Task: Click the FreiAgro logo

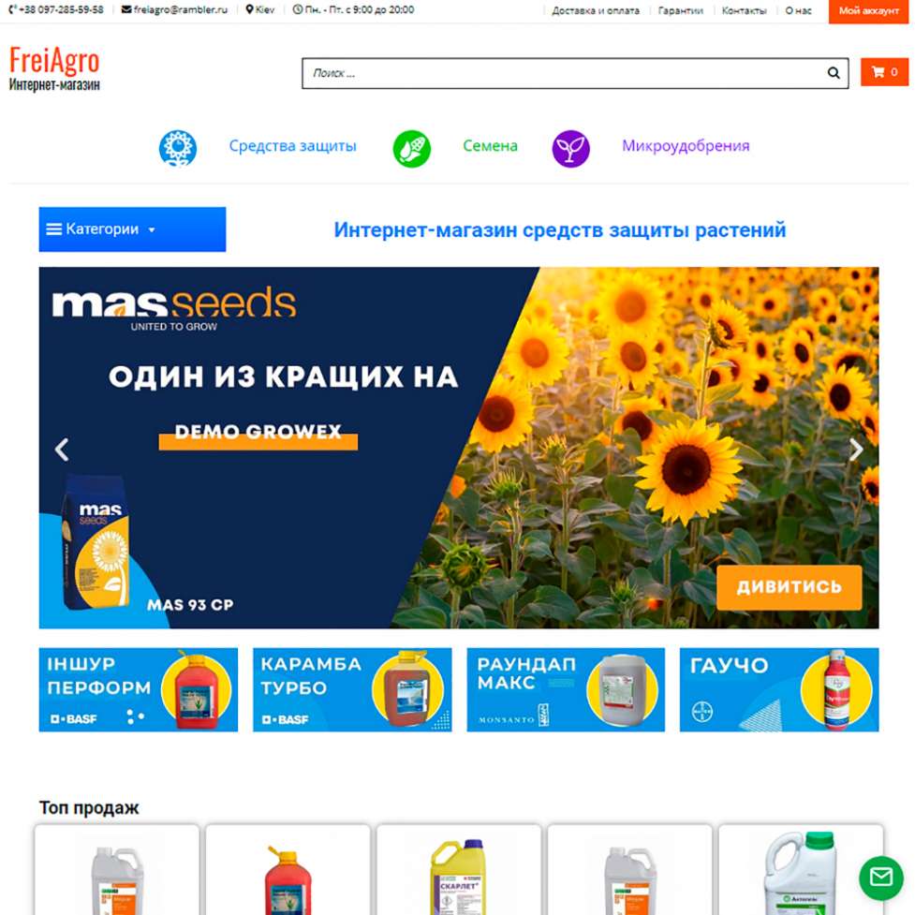Action: (54, 69)
